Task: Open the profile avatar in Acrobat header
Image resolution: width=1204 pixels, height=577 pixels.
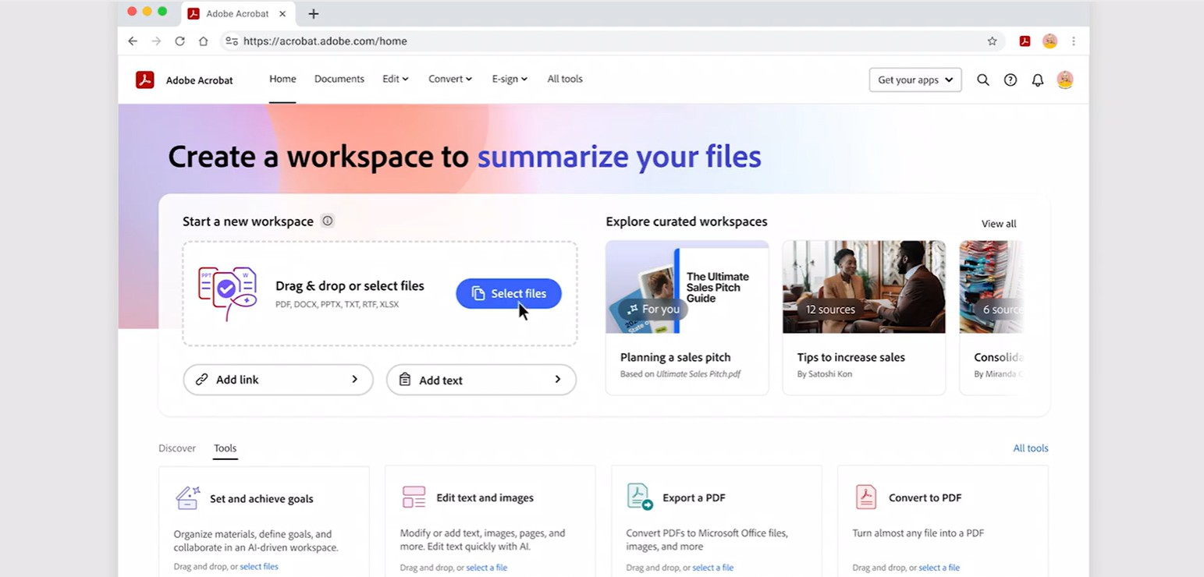Action: (1065, 80)
